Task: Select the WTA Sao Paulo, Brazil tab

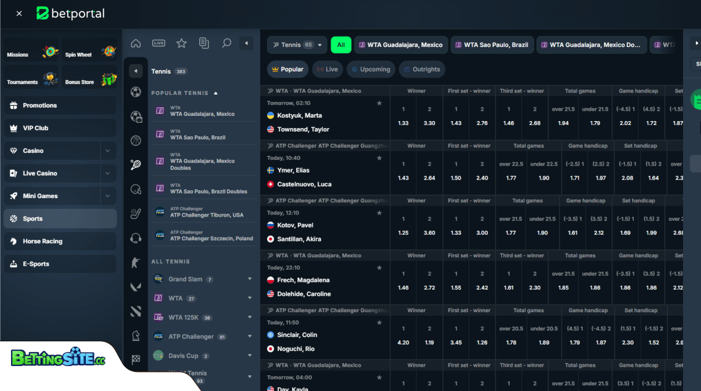Action: [492, 45]
